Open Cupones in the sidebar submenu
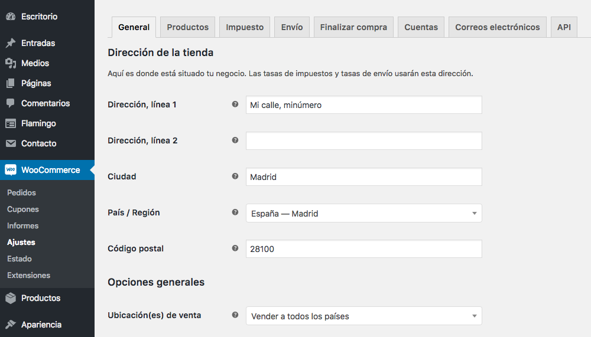 [x=23, y=210]
